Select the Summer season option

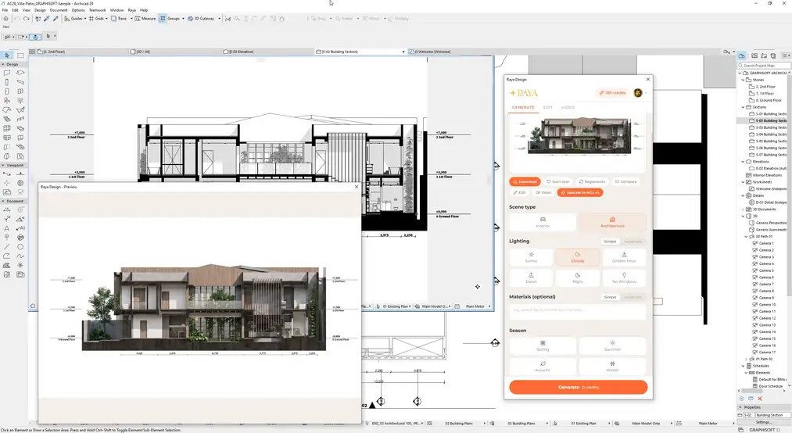[x=612, y=345]
